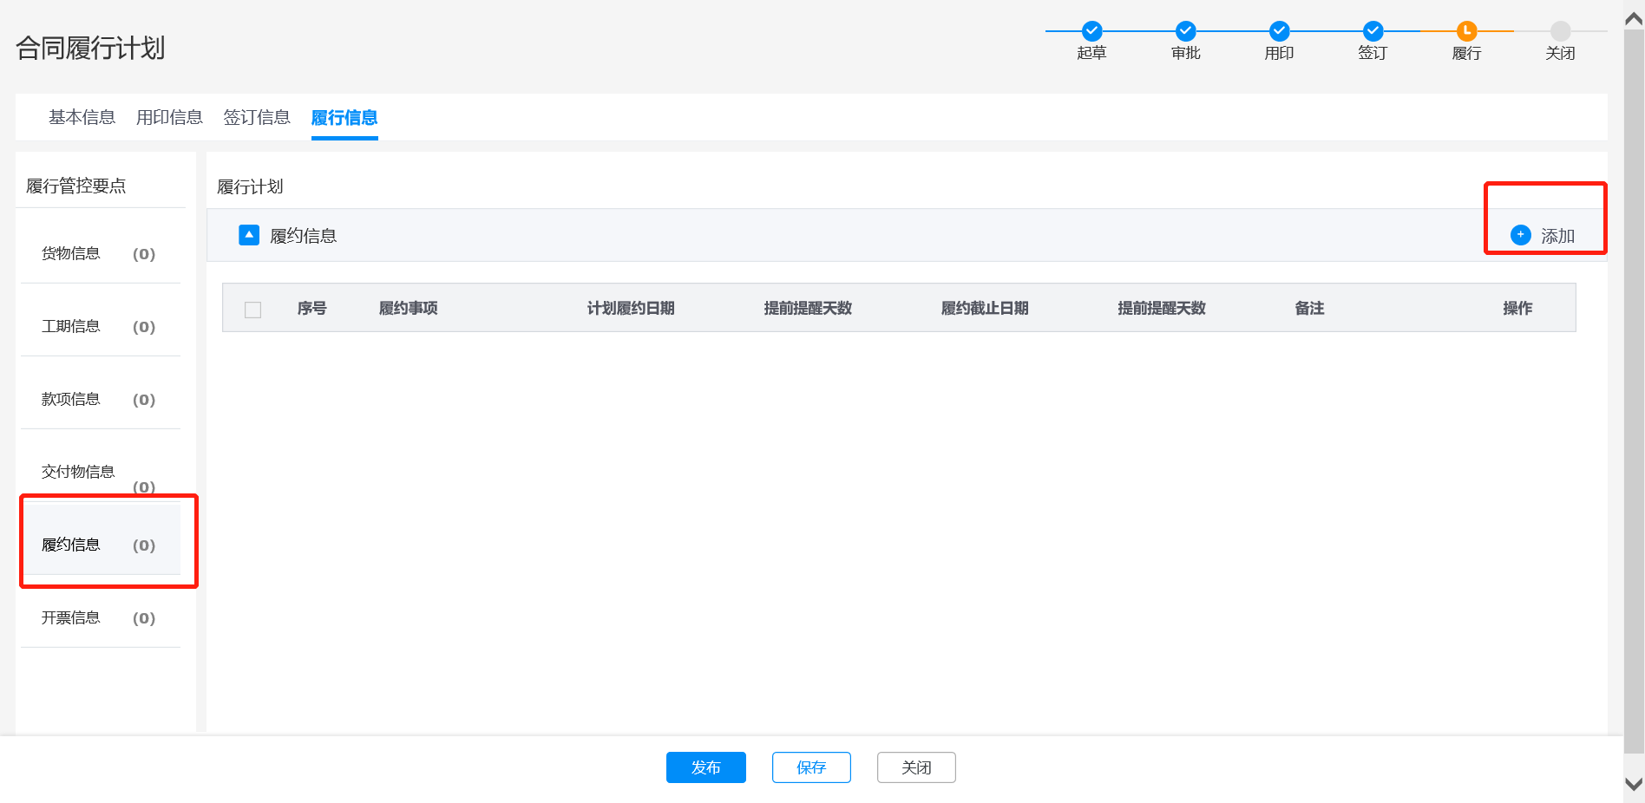1645x803 pixels.
Task: Click the 用印 step checkmark icon
Action: 1279,31
